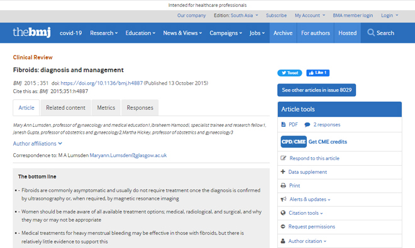Open the Research dropdown menu

click(x=104, y=33)
